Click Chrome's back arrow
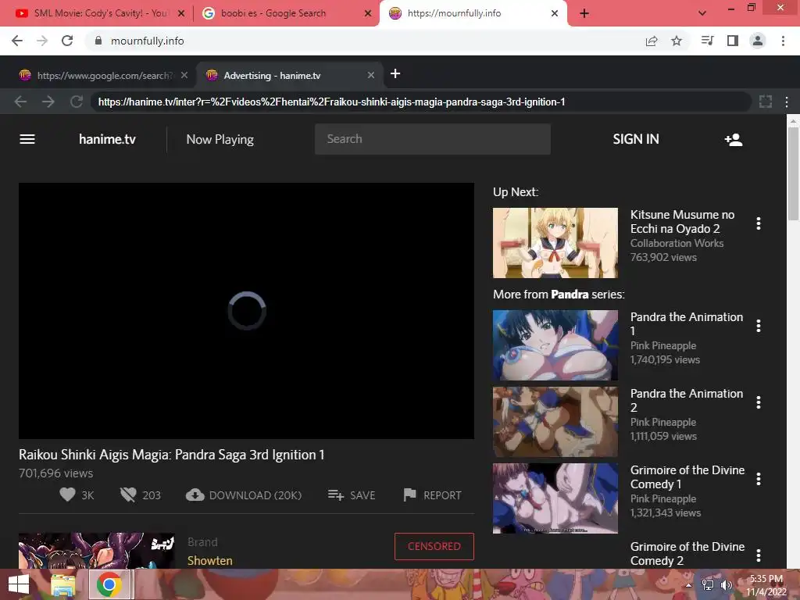 [17, 41]
